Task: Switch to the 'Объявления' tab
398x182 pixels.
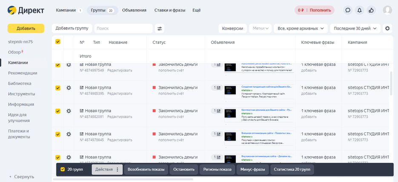Action: tap(134, 10)
